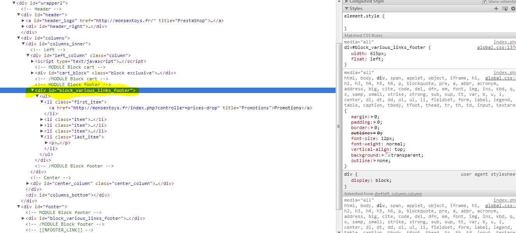Click the float: left value
This screenshot has height=233, width=516.
[375, 59]
